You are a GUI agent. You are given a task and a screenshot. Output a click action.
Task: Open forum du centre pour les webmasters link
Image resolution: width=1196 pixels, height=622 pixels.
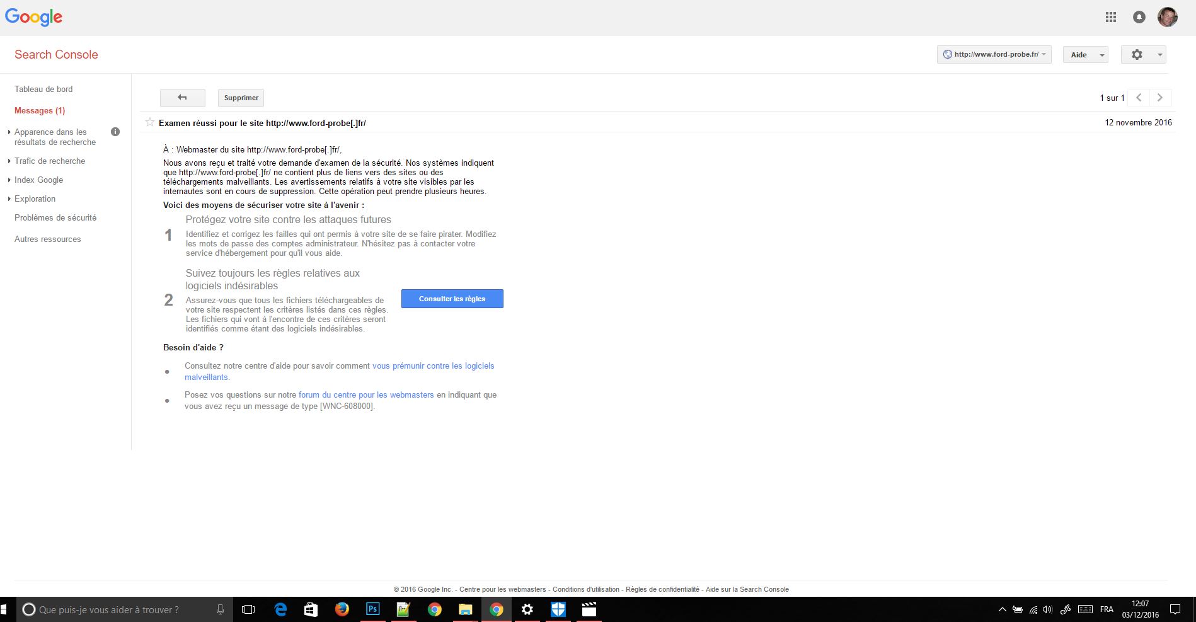(366, 395)
